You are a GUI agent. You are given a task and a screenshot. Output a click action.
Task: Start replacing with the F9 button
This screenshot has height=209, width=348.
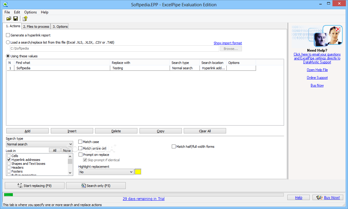[x=35, y=185]
